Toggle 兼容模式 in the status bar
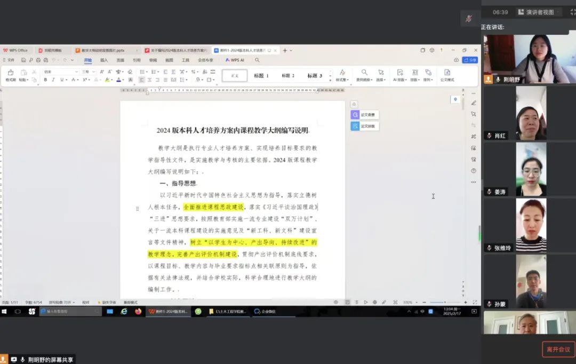 click(x=131, y=302)
